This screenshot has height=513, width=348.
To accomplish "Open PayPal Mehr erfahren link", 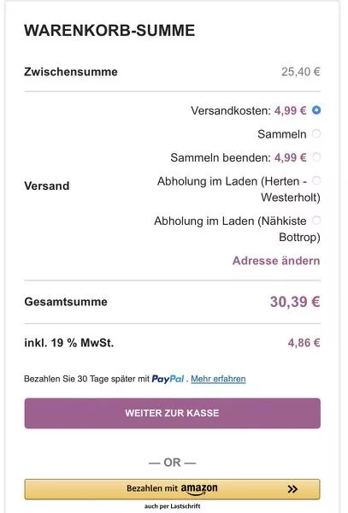I will point(218,379).
